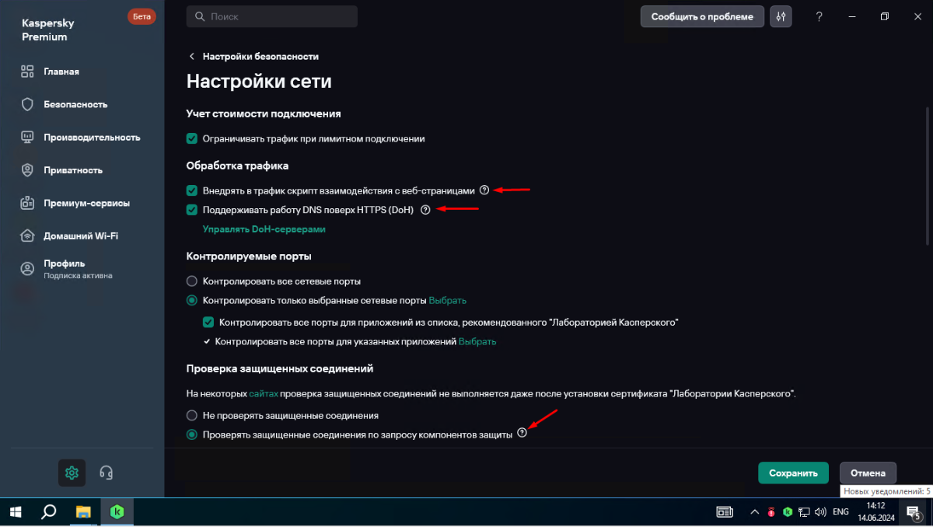This screenshot has height=527, width=933.
Task: Click ENG language indicator
Action: 840,512
